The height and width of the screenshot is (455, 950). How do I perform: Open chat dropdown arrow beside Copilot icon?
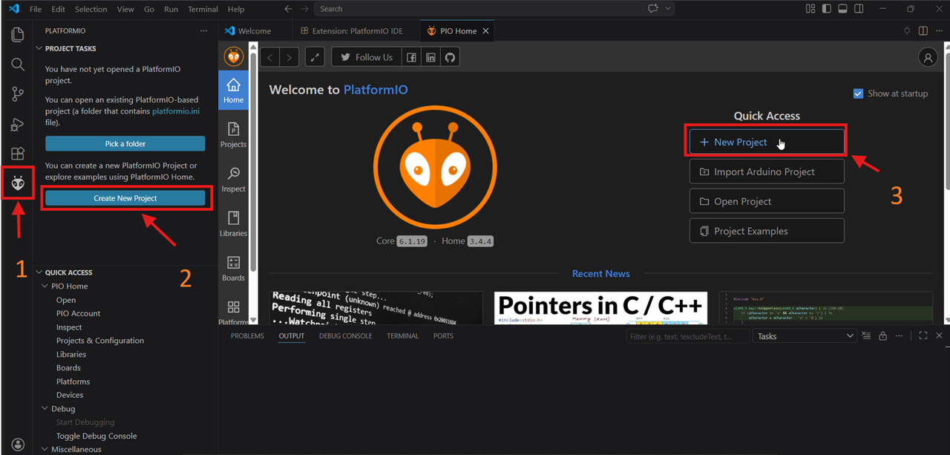[668, 9]
